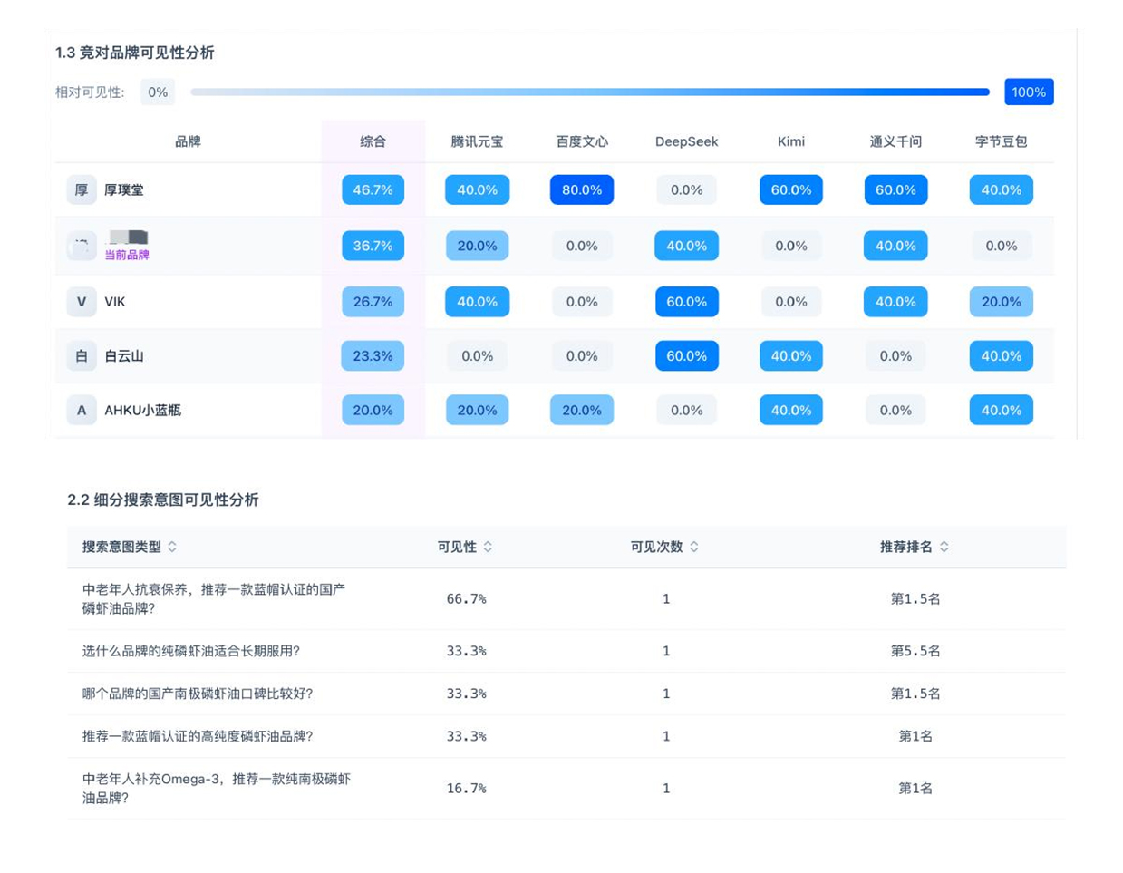Click the 第5.5名 ranking value
Image resolution: width=1123 pixels, height=873 pixels.
pyautogui.click(x=915, y=651)
